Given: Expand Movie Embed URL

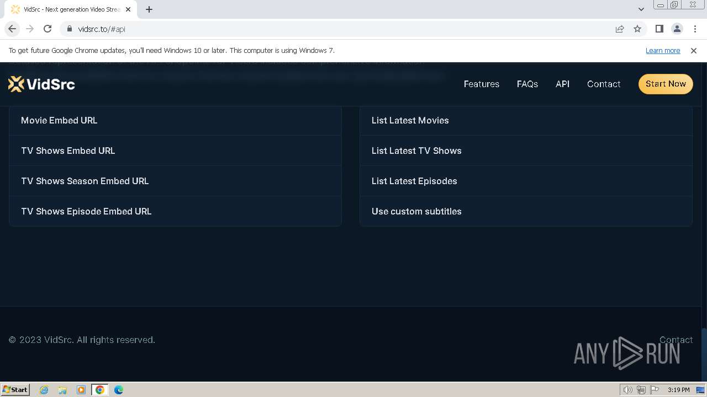Looking at the screenshot, I should pyautogui.click(x=175, y=120).
